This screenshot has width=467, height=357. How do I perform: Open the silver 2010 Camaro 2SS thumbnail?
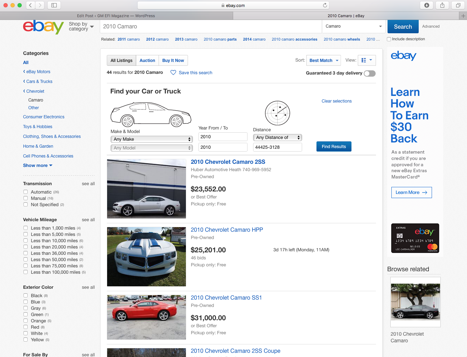click(146, 189)
